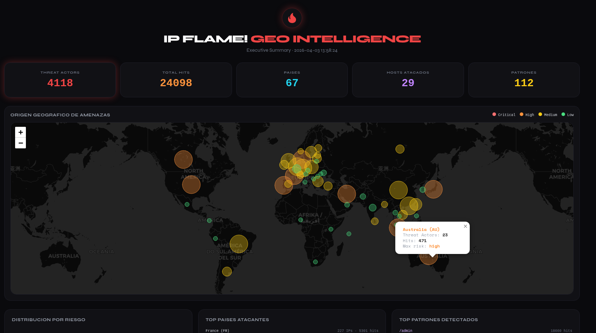Close the Australia tooltip popup

click(x=465, y=226)
